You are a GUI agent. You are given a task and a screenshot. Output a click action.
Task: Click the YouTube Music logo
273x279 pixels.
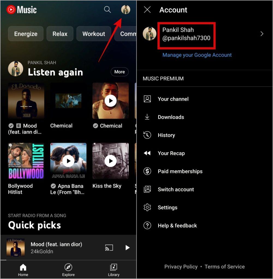(x=22, y=10)
